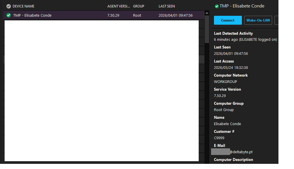Click the Customer # value 'C9999'
The width and height of the screenshot is (294, 169).
tap(219, 138)
